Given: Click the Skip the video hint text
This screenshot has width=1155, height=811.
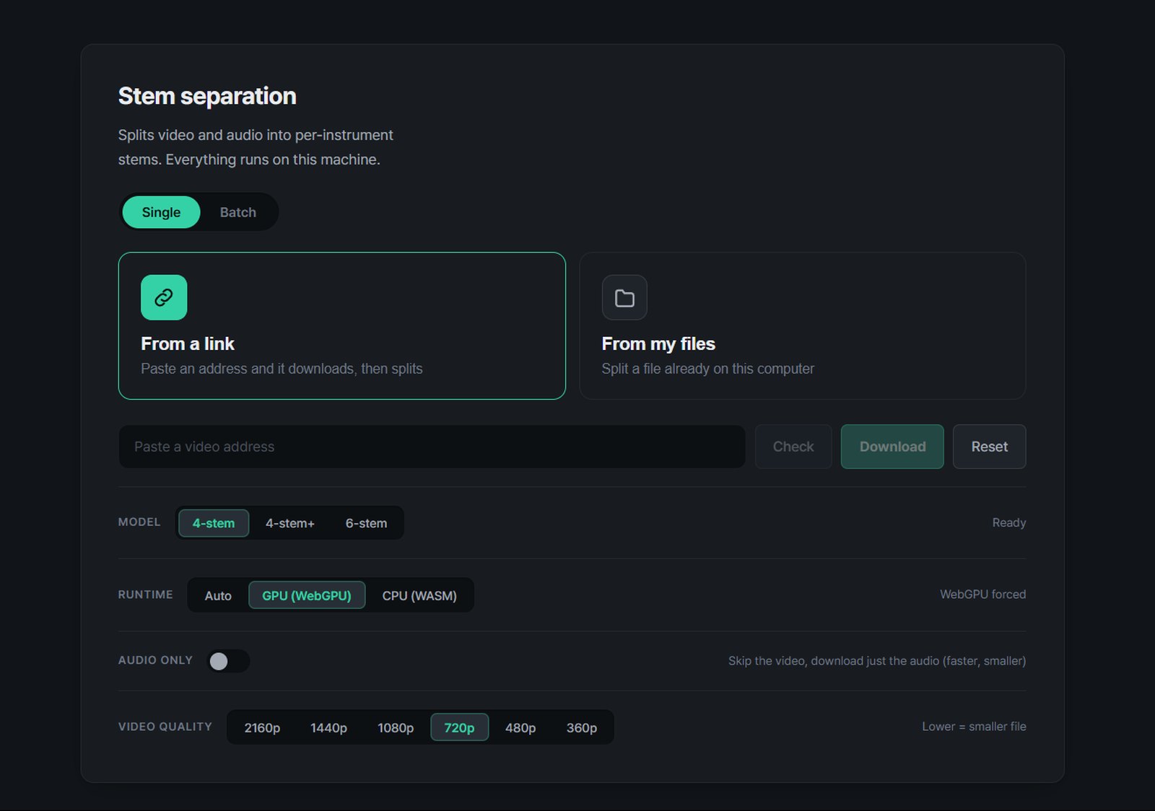Looking at the screenshot, I should (x=877, y=661).
